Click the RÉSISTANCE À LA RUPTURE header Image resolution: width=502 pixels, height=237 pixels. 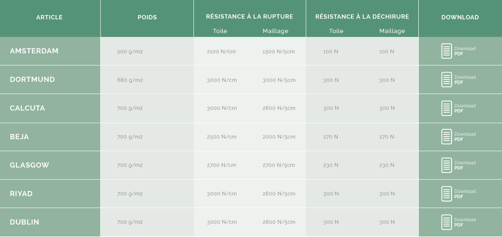[250, 16]
